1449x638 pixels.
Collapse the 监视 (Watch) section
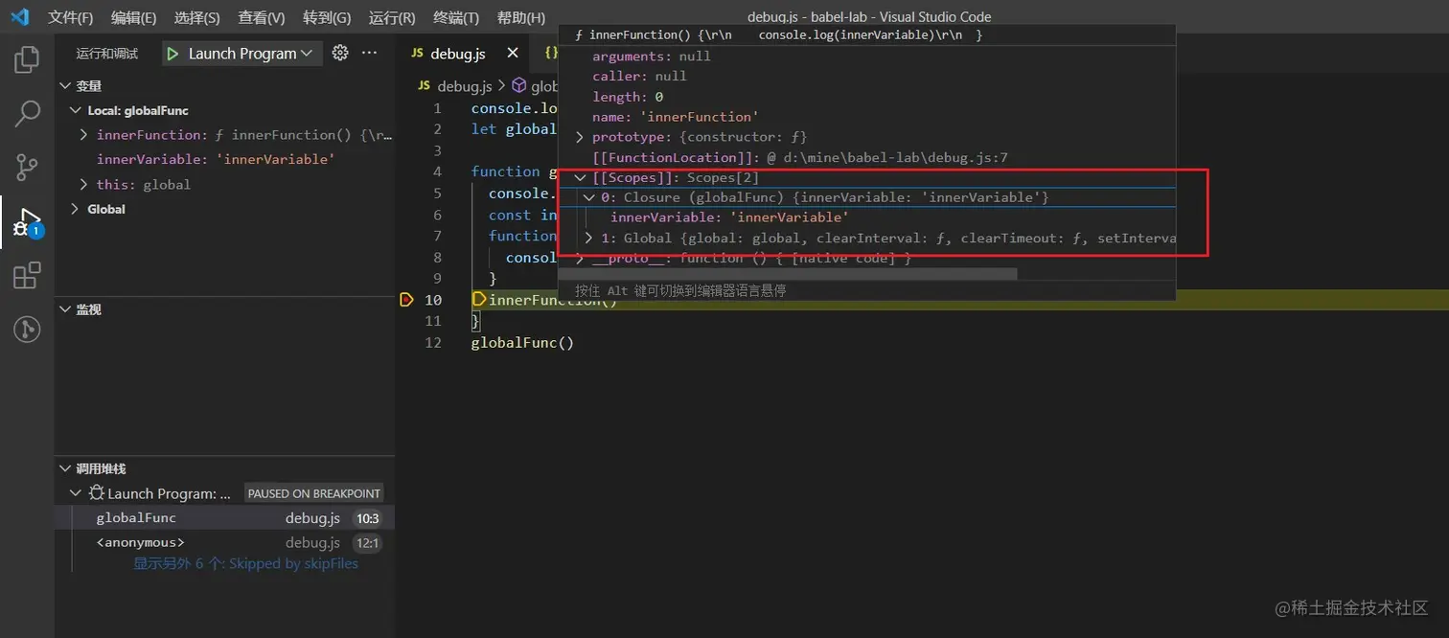point(64,309)
